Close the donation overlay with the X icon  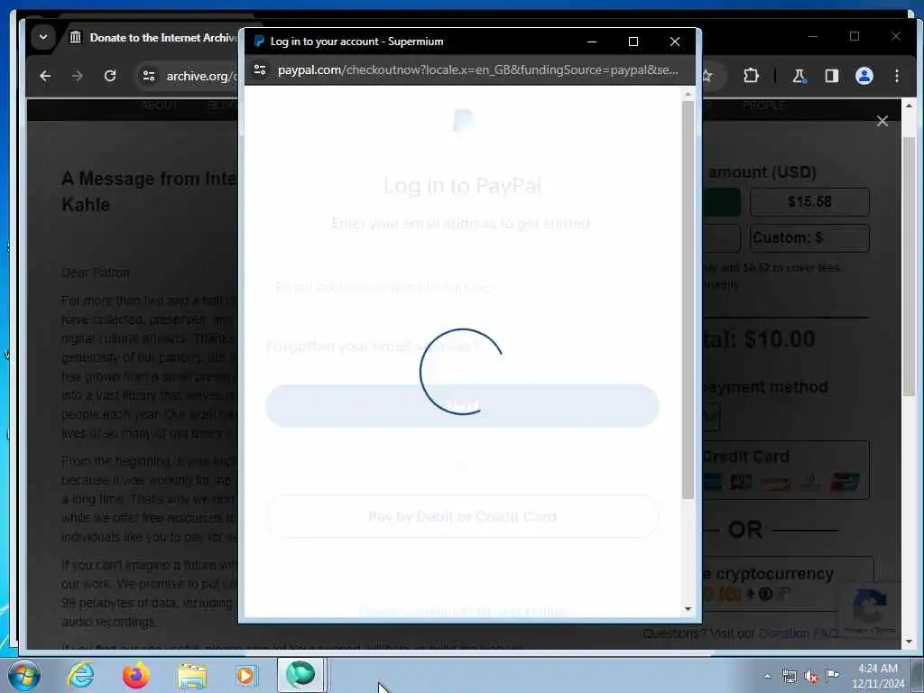click(x=882, y=122)
